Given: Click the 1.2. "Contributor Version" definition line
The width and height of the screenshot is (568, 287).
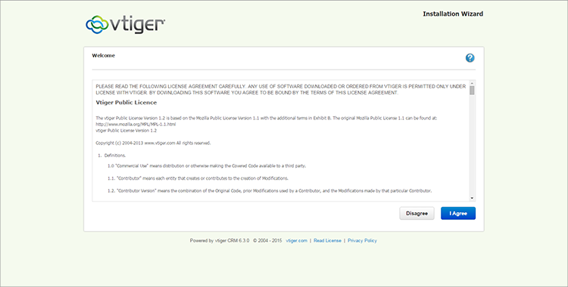Looking at the screenshot, I should point(270,190).
